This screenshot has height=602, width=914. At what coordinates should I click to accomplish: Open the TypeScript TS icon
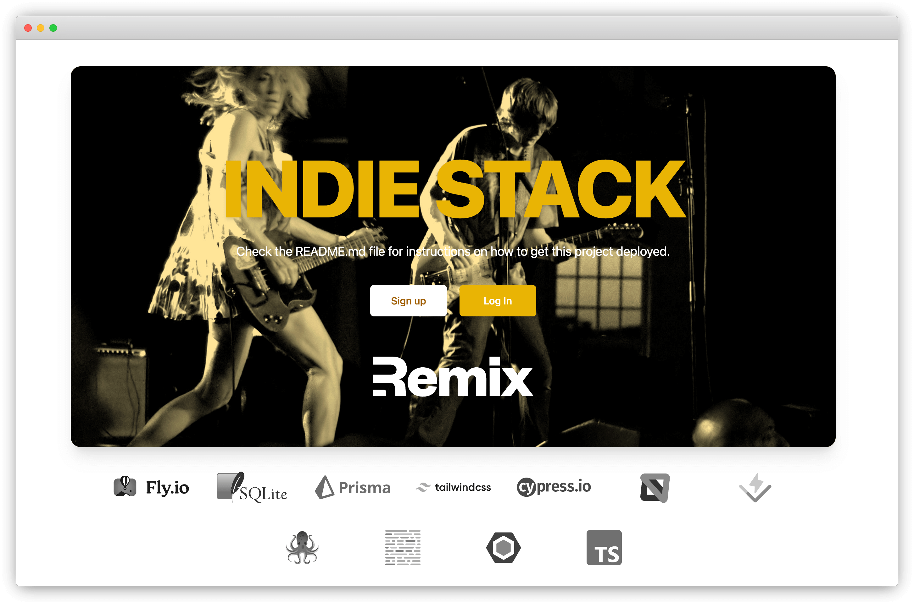tap(604, 547)
